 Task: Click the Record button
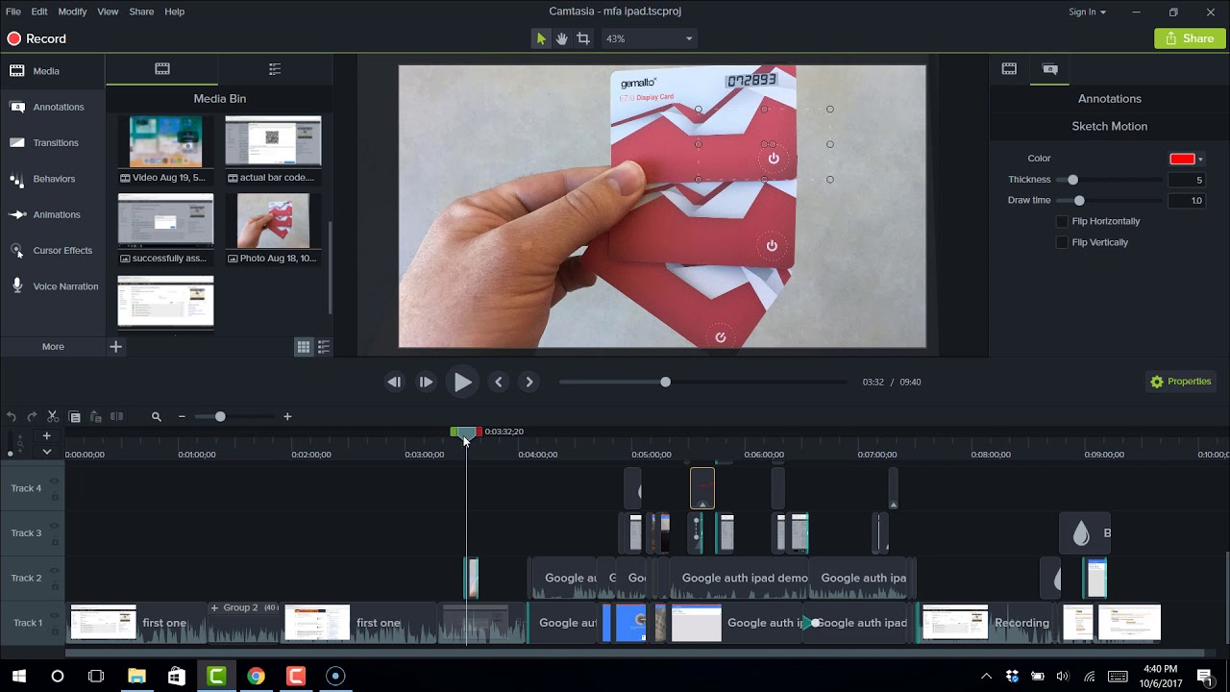click(37, 38)
